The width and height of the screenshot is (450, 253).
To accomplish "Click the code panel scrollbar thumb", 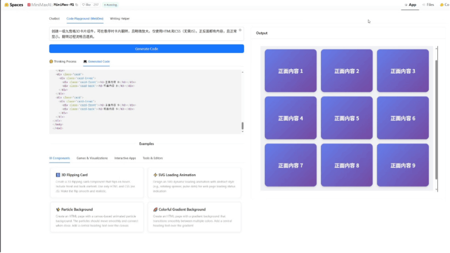I will tap(242, 125).
